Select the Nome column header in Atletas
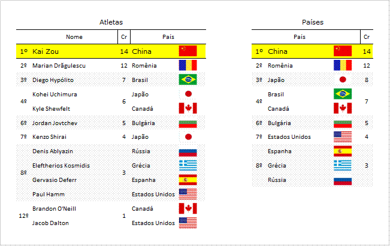The height and width of the screenshot is (246, 390). point(74,37)
